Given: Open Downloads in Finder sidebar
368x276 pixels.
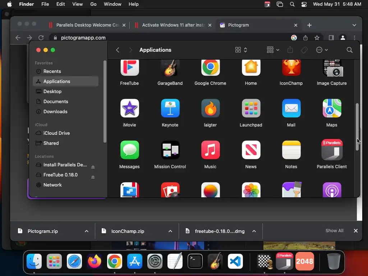Looking at the screenshot, I should 66,112.
